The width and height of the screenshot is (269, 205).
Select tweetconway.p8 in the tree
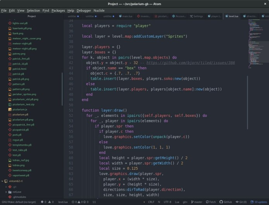point(22,170)
